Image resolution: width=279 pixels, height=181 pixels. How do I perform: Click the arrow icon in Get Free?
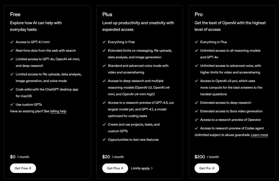click(30, 168)
